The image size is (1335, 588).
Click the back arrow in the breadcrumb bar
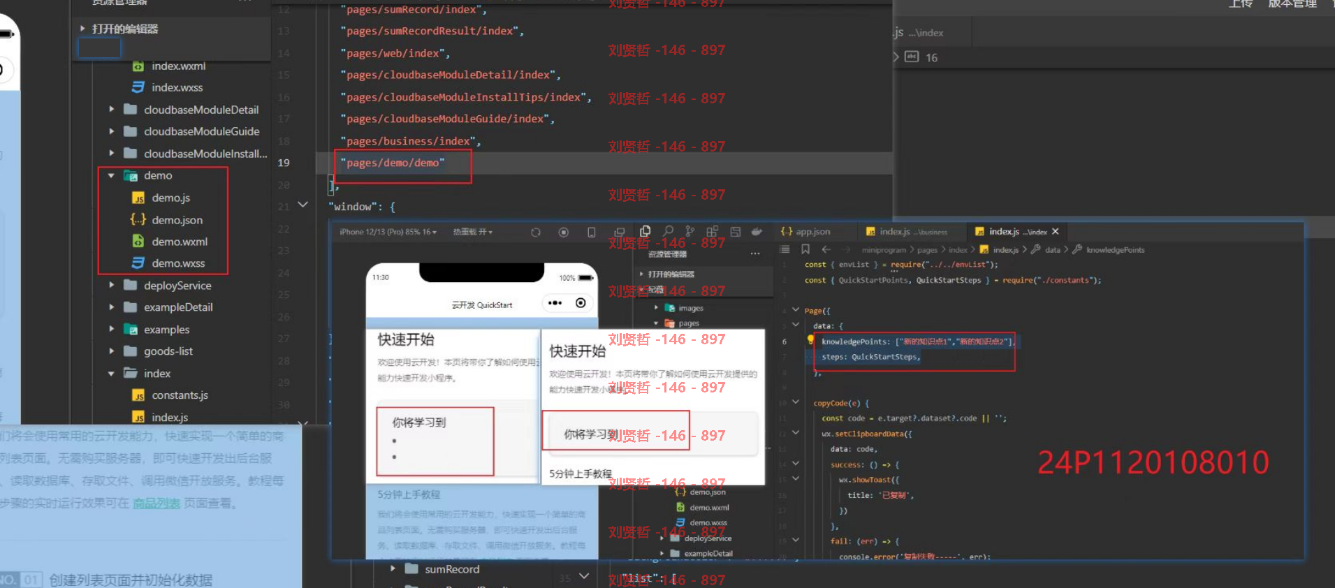[x=826, y=249]
